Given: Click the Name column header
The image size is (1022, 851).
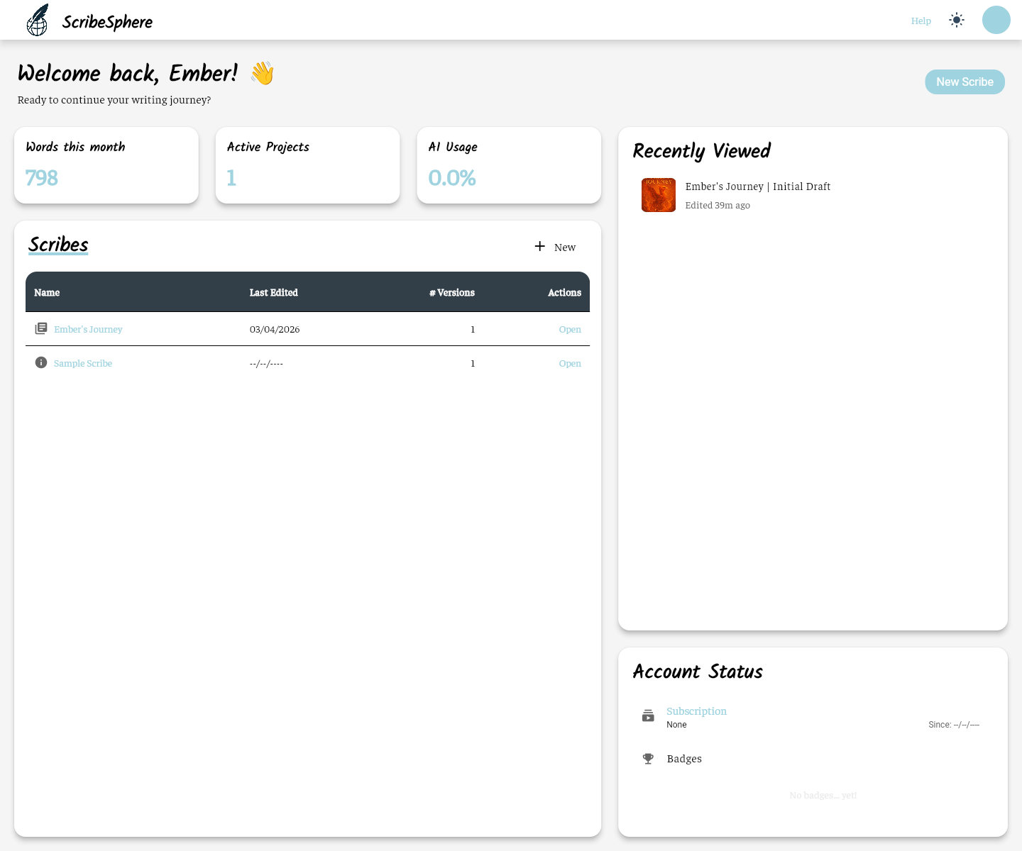Looking at the screenshot, I should (x=47, y=292).
